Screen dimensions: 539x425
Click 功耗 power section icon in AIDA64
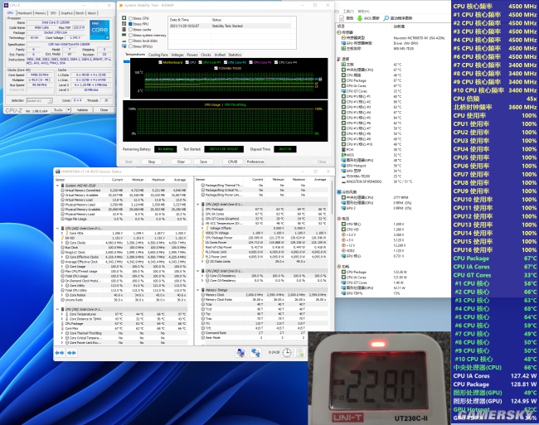339,267
